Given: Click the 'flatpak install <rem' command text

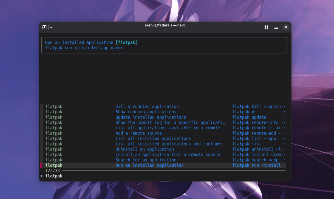Looking at the screenshot, I should point(256,155).
